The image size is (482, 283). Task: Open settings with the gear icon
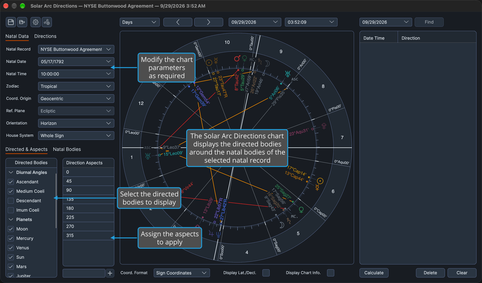(x=36, y=22)
